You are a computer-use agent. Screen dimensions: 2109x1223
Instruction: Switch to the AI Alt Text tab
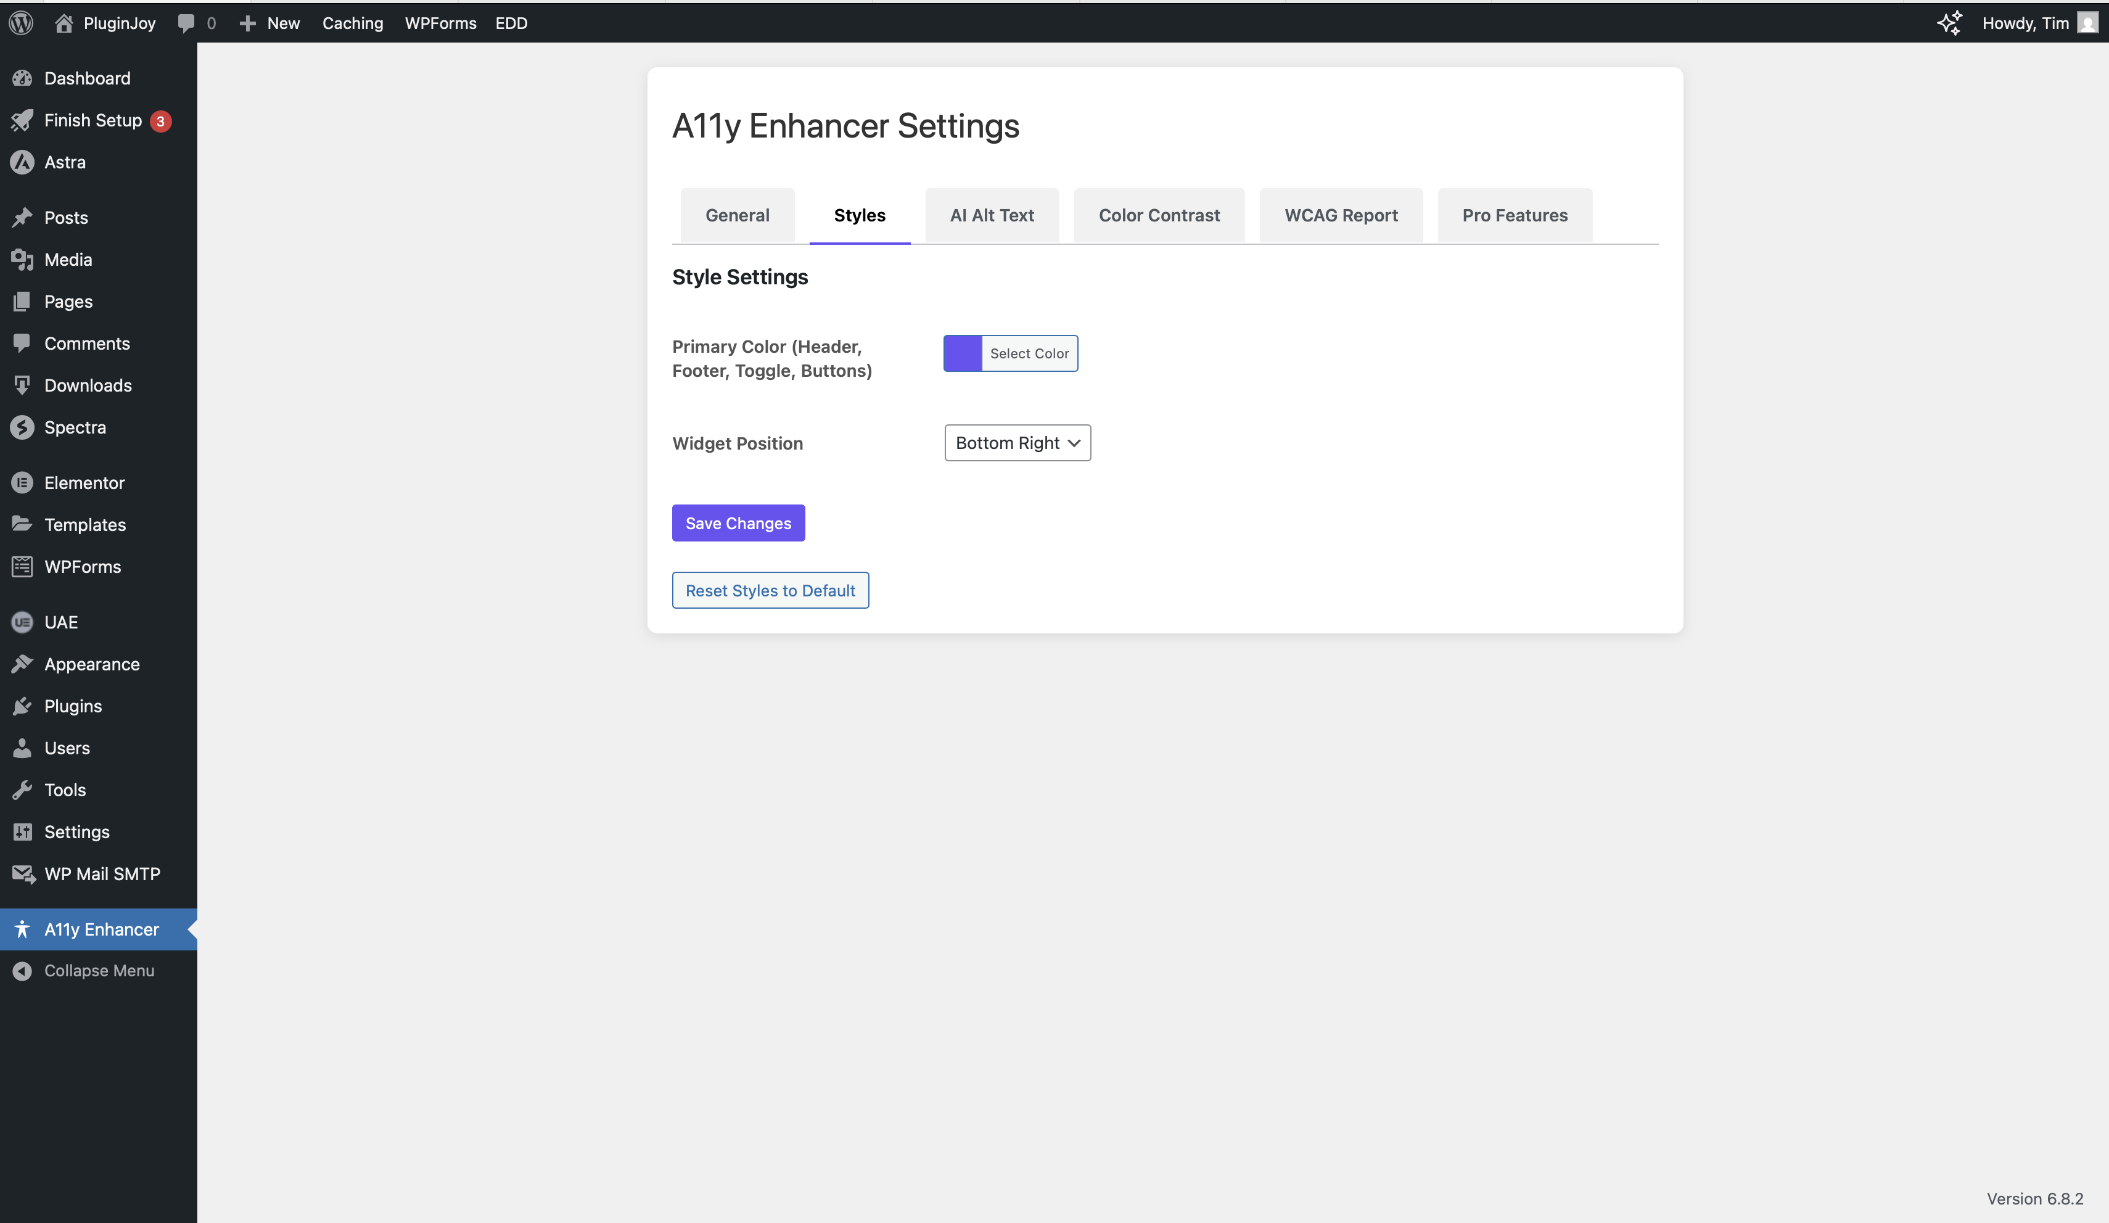pos(992,216)
